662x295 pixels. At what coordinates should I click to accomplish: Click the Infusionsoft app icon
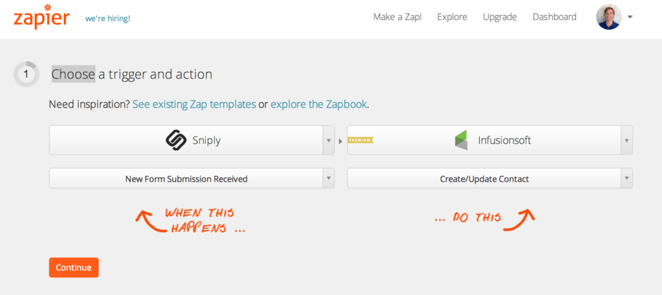click(x=461, y=140)
